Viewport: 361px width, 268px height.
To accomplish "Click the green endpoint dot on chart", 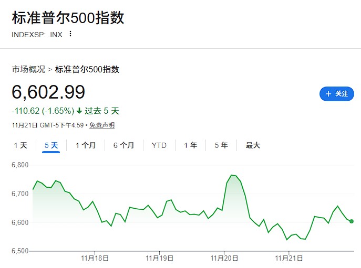I will pos(351,221).
